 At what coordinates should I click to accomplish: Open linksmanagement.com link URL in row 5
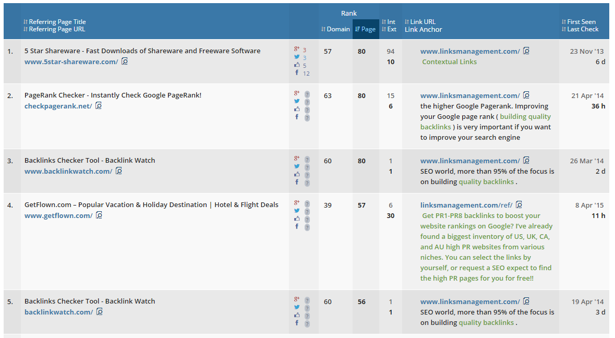(470, 302)
